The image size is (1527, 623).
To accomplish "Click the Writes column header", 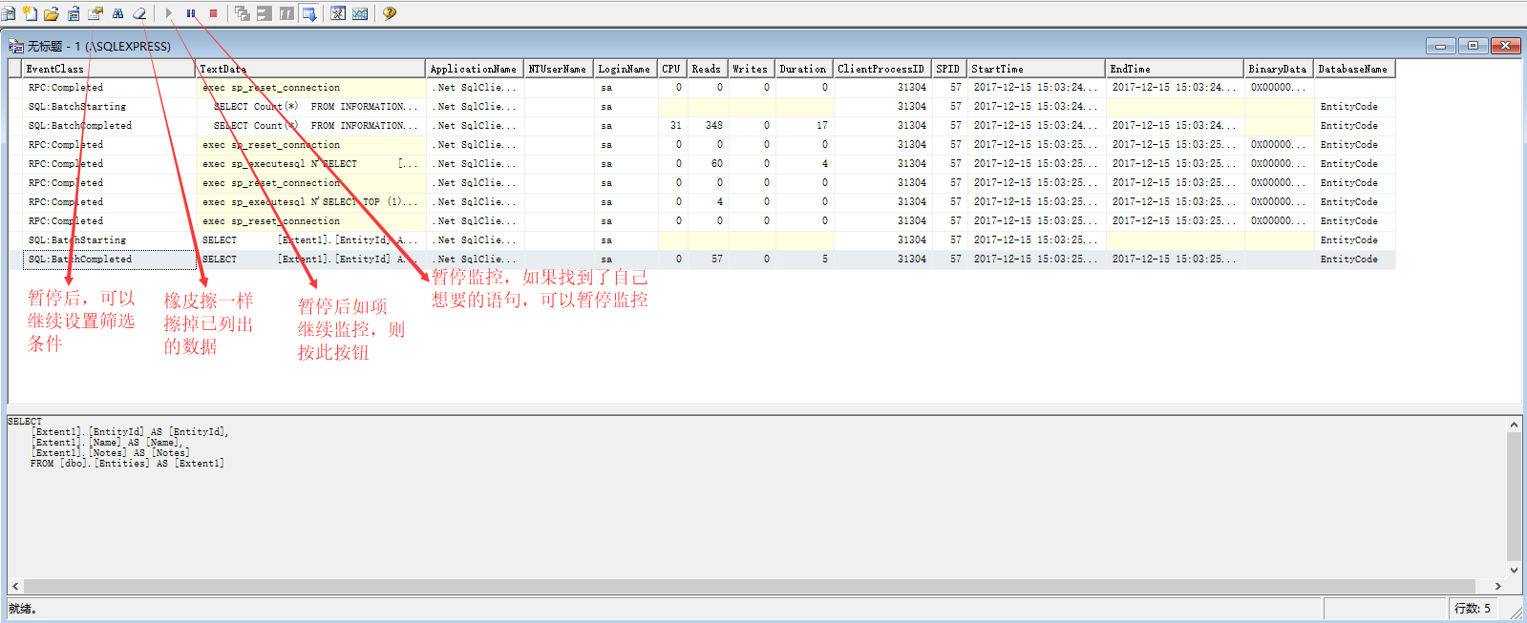I will tap(752, 69).
